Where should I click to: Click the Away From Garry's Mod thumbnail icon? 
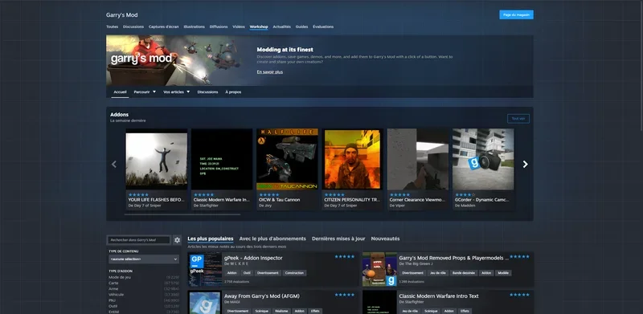(205, 303)
